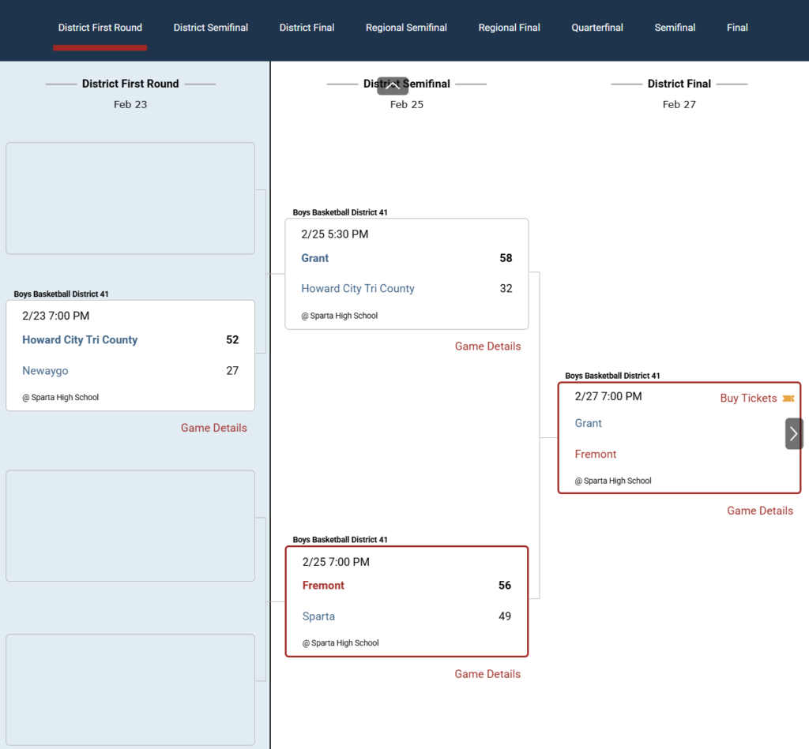Jump to the Final tab

click(737, 28)
